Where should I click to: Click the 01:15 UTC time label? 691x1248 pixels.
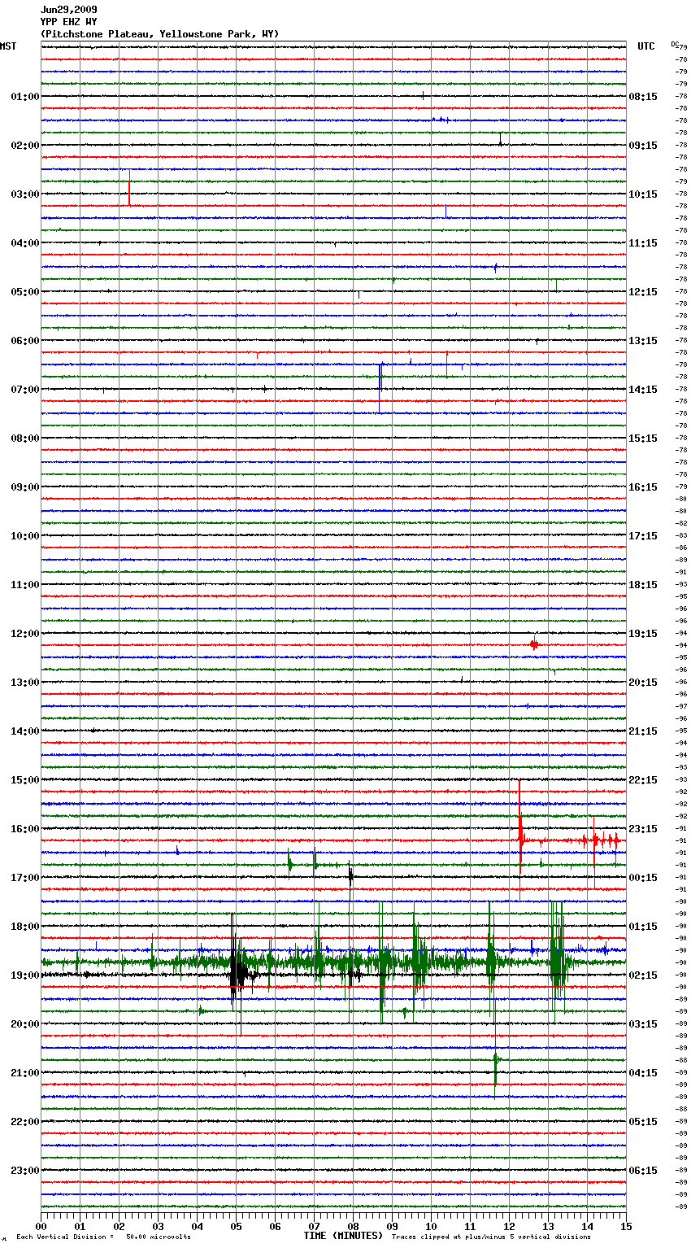643,927
